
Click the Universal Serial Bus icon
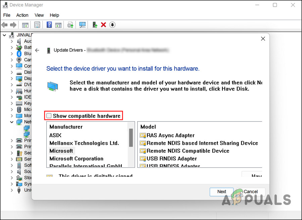19,190
